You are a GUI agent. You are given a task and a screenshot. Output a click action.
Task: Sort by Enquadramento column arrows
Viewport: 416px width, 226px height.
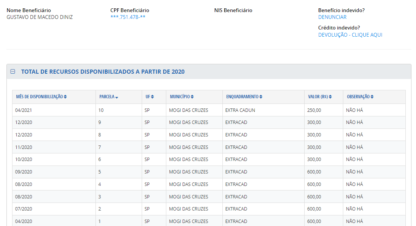point(261,97)
